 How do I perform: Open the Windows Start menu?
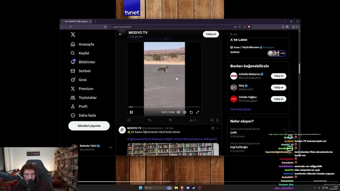click(x=141, y=188)
